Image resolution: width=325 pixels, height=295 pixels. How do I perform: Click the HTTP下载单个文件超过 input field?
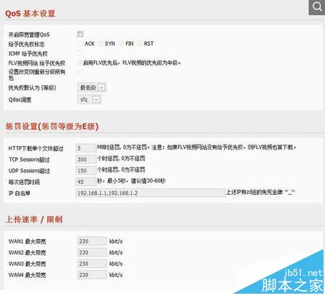86,148
